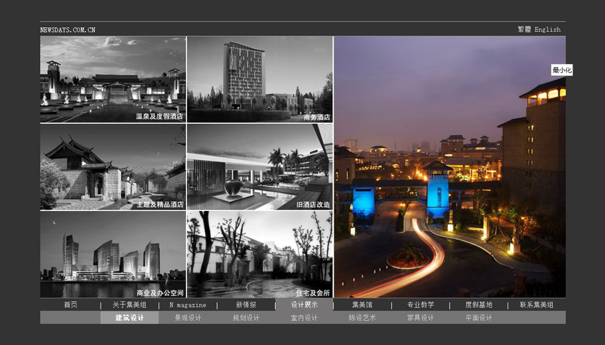The width and height of the screenshot is (605, 345).
Task: Open the 度假基地 menu item
Action: click(x=478, y=305)
